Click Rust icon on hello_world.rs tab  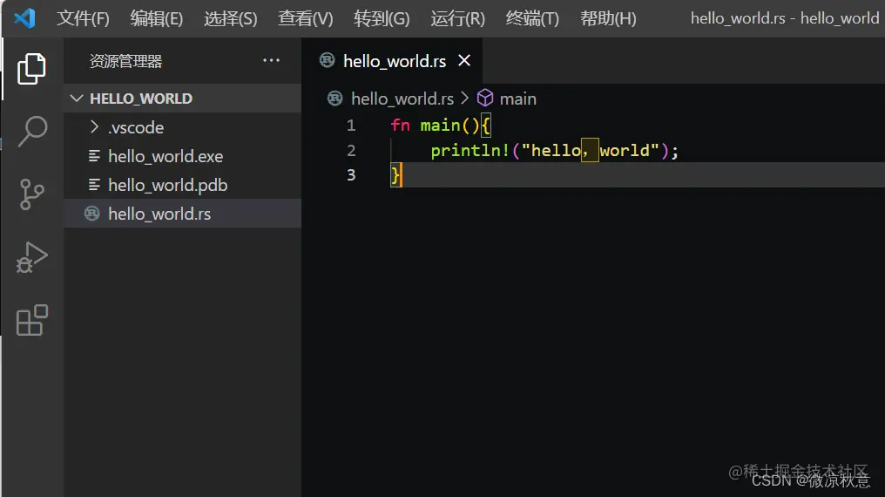pyautogui.click(x=327, y=60)
